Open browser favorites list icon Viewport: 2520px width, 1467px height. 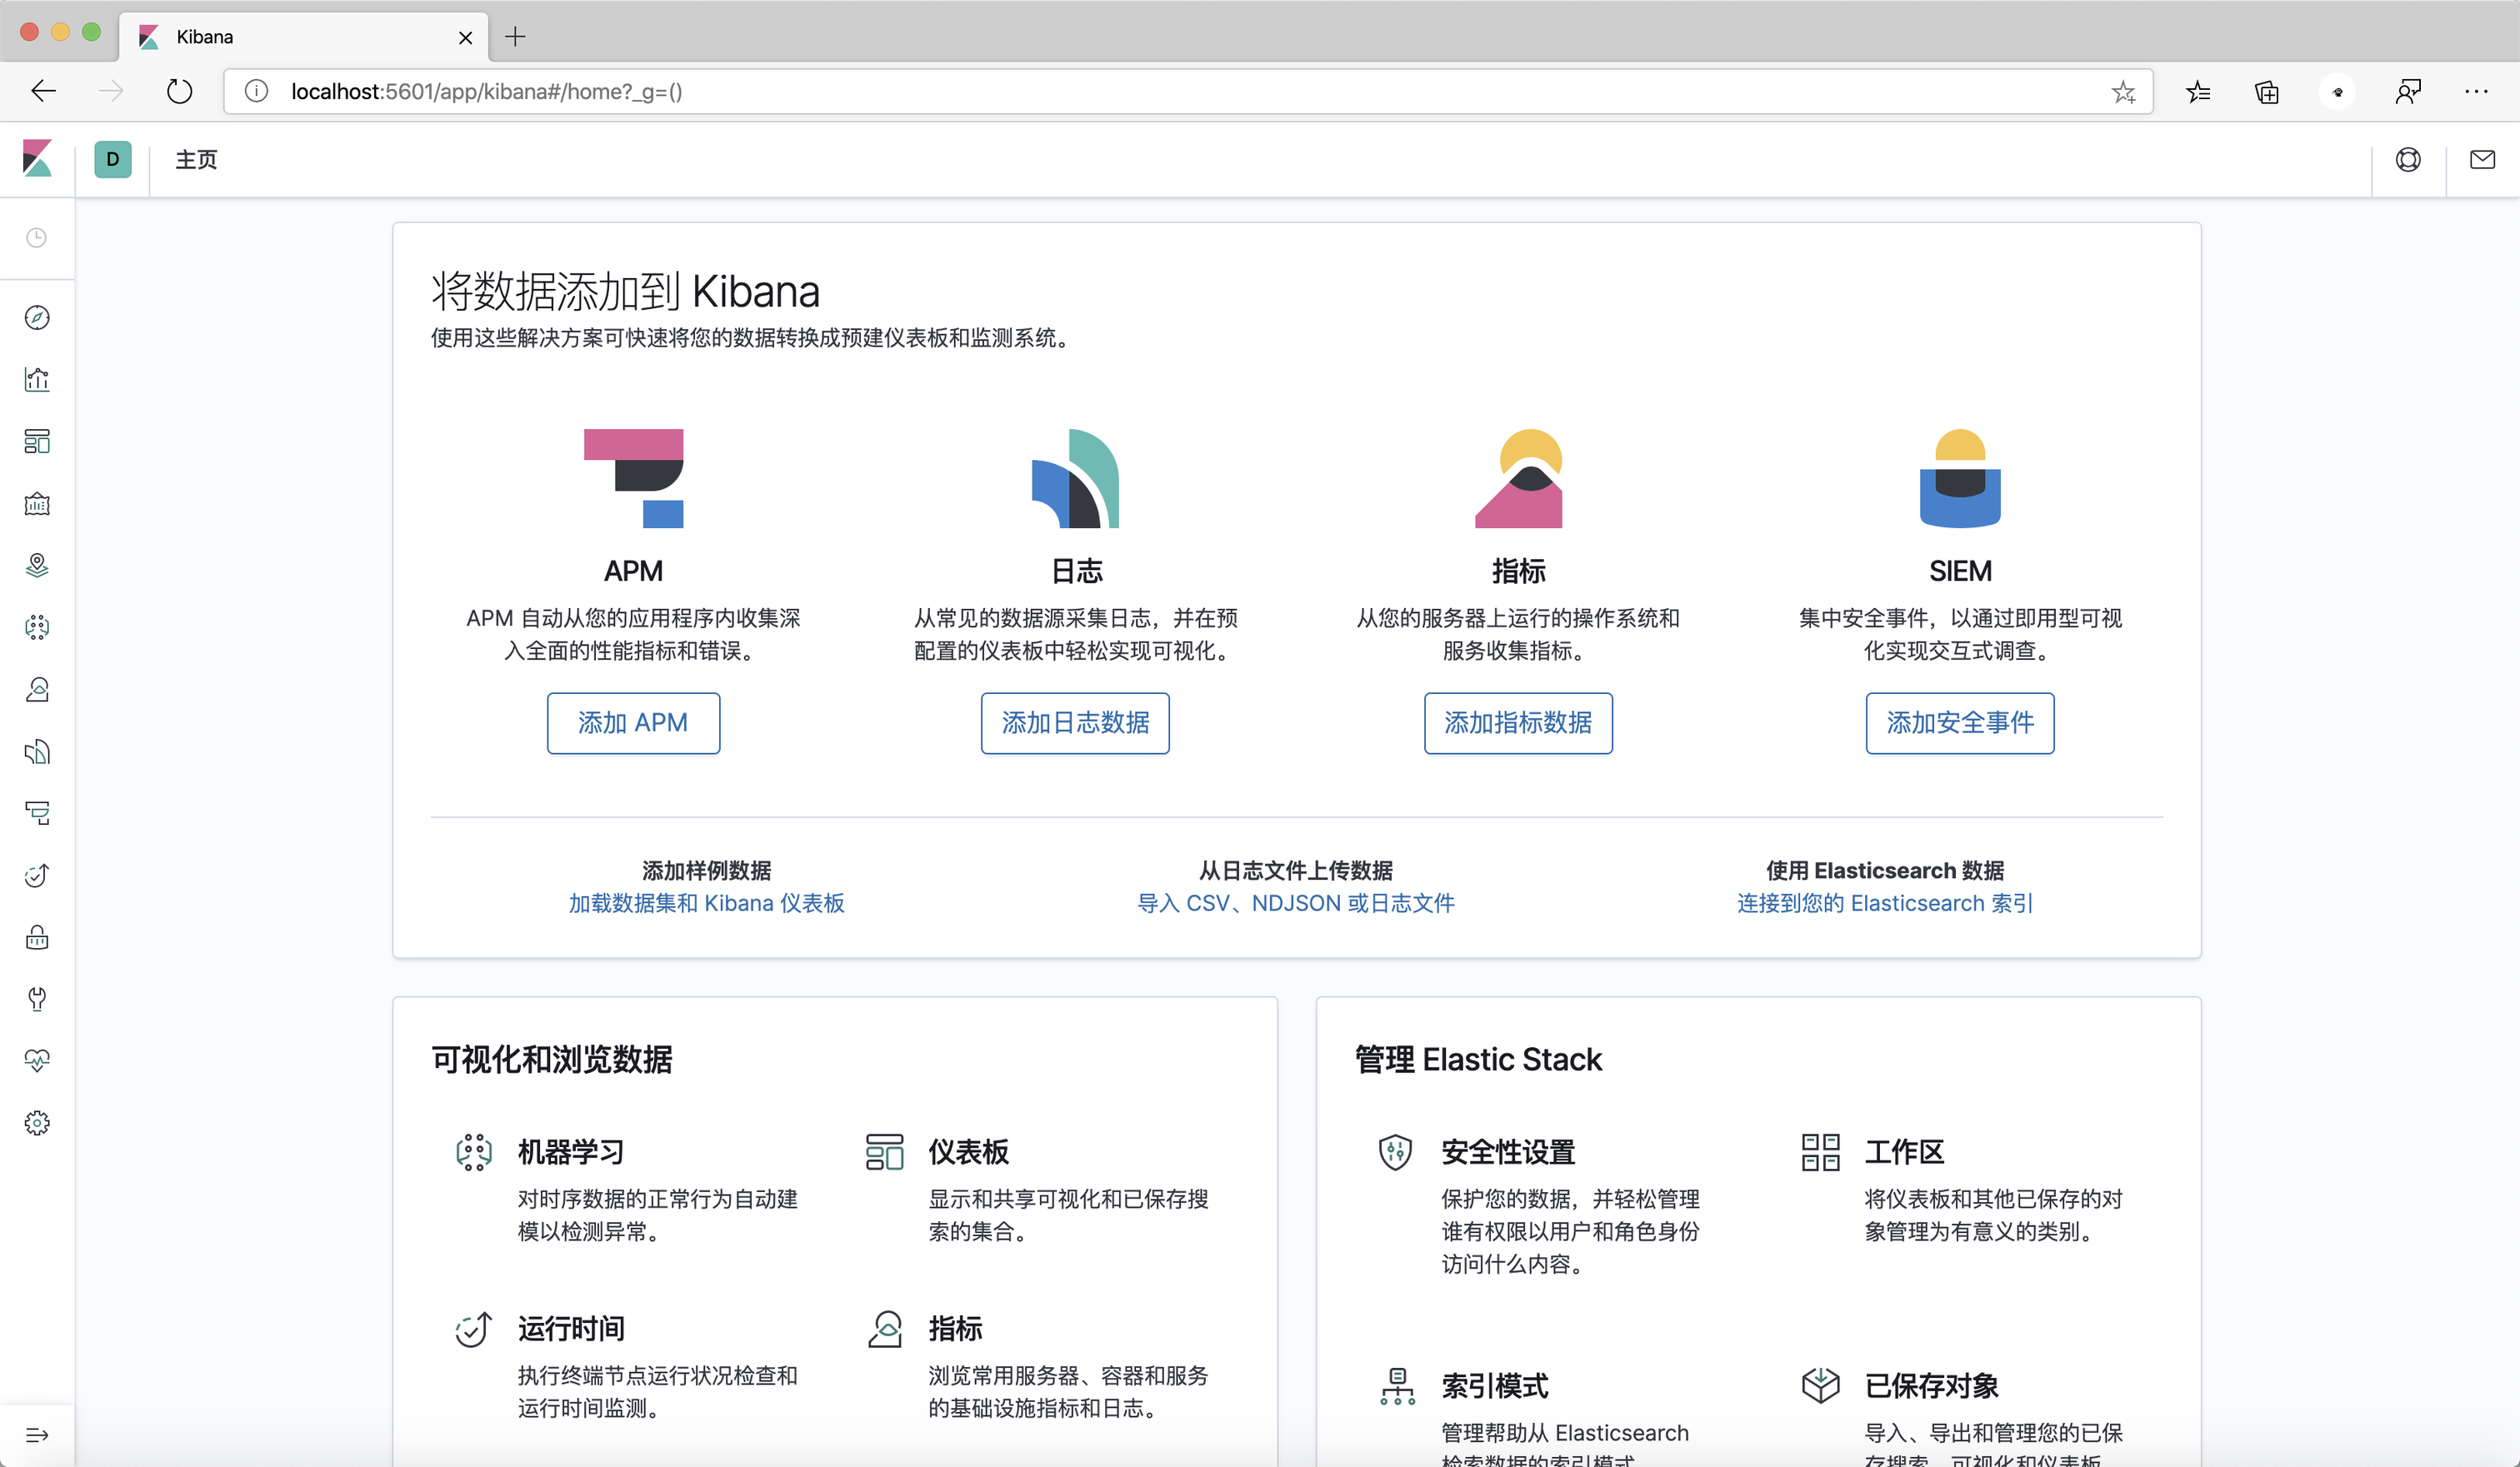point(2198,92)
